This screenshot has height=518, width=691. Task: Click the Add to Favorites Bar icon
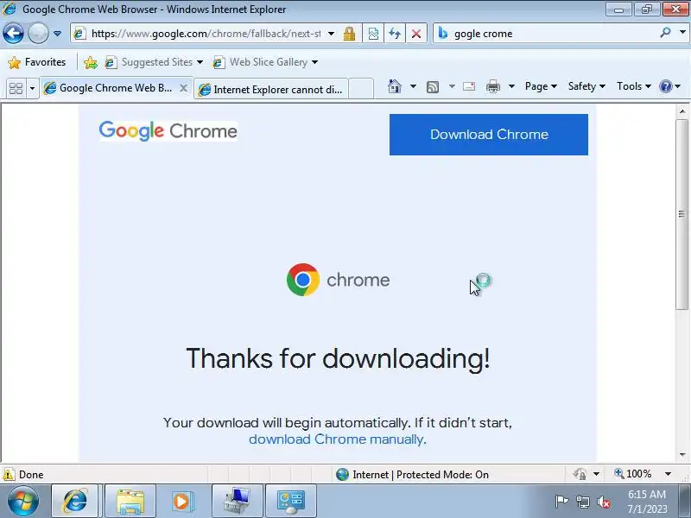pos(91,62)
